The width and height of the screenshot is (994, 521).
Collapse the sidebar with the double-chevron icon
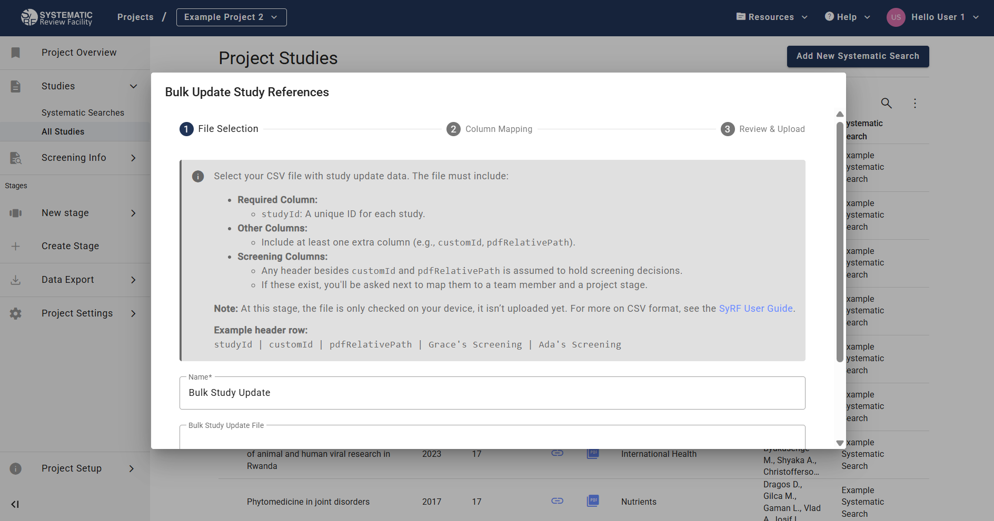[15, 504]
